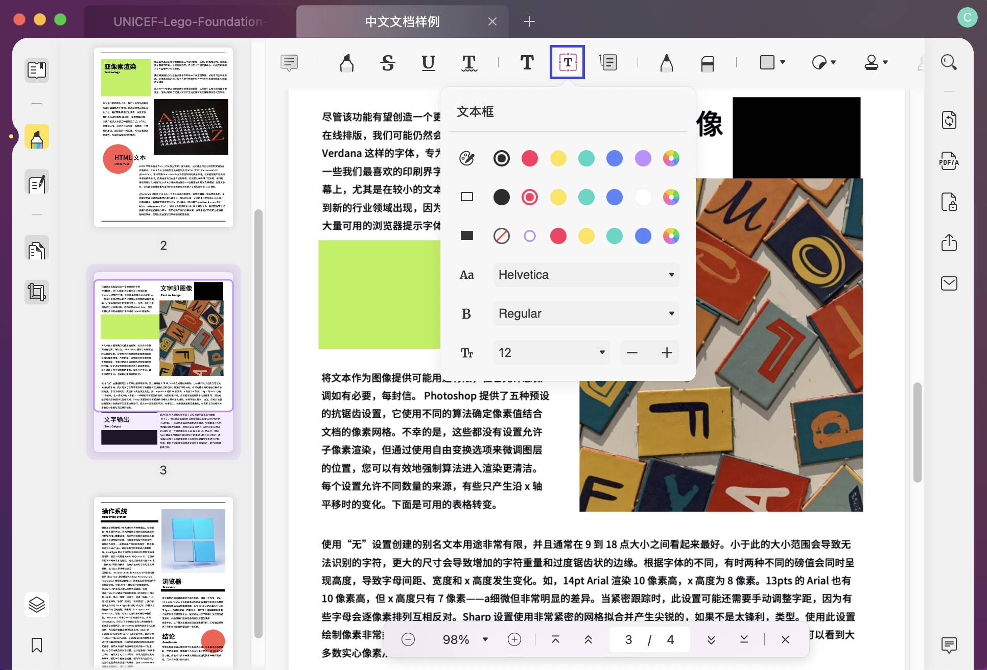Image resolution: width=987 pixels, height=670 pixels.
Task: Zoom in using the plus circle
Action: pyautogui.click(x=514, y=639)
